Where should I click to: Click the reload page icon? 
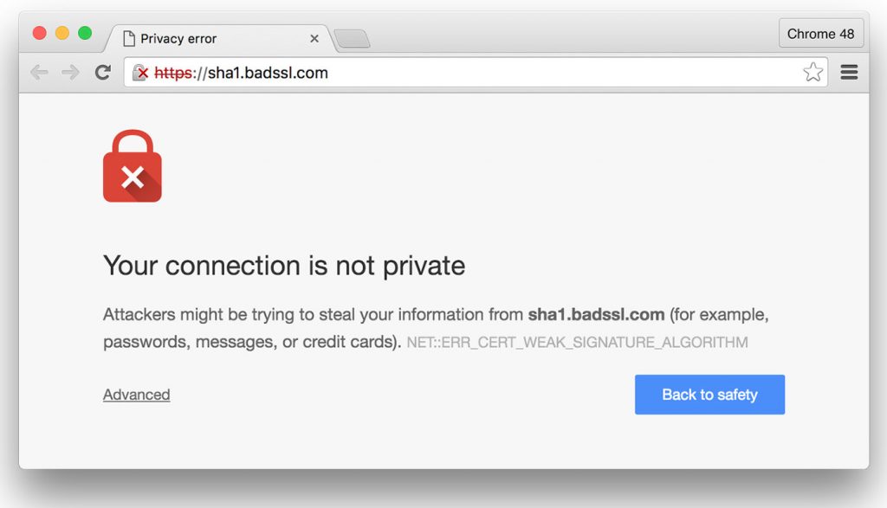[x=103, y=73]
